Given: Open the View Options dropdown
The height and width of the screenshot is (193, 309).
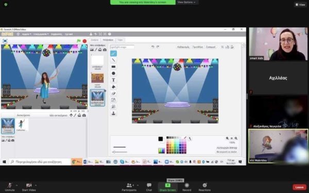Looking at the screenshot, I should [x=186, y=2].
